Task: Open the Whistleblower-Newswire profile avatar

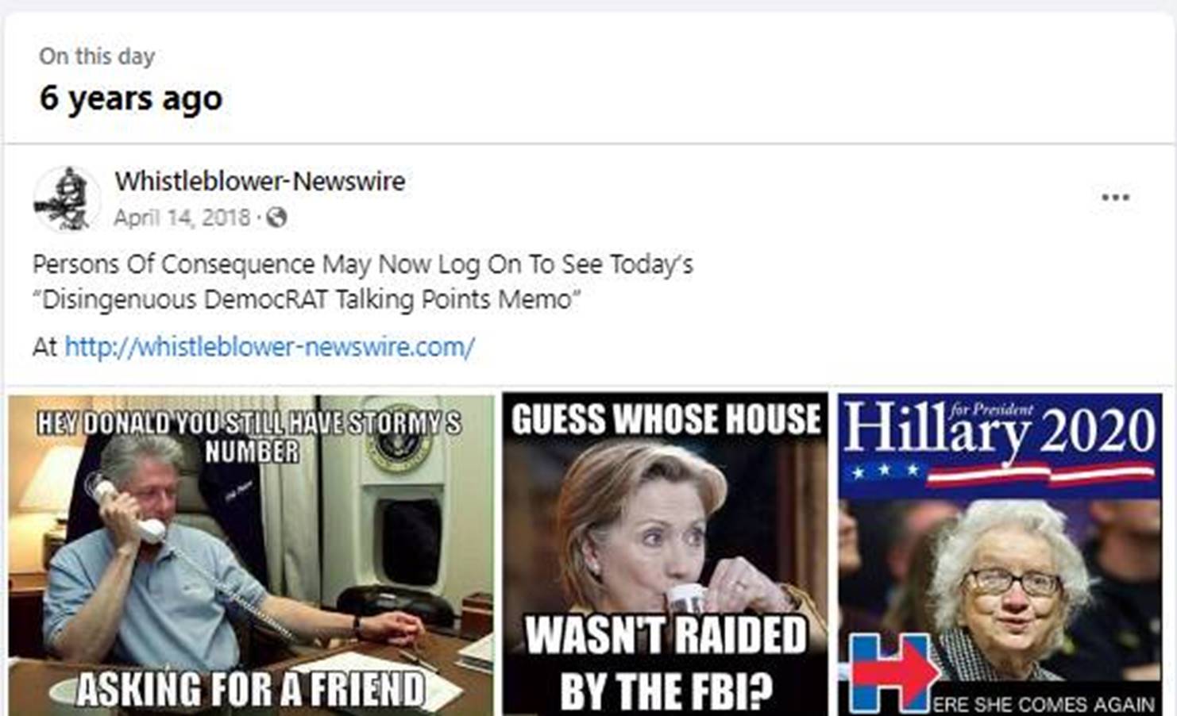Action: pyautogui.click(x=67, y=199)
